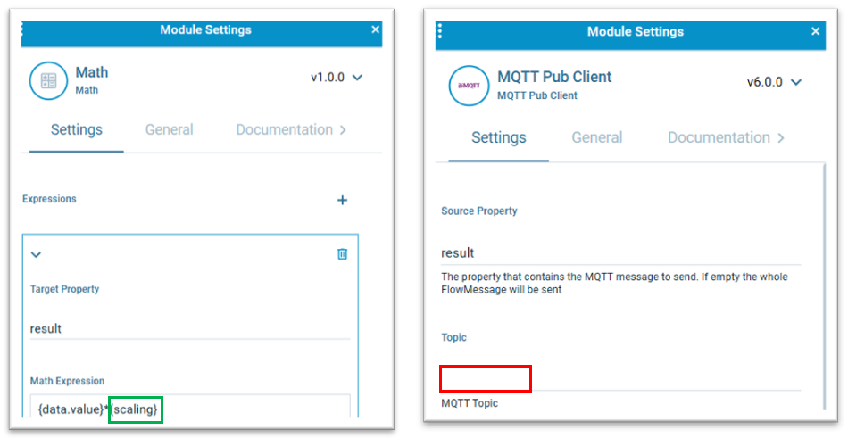848x438 pixels.
Task: Open Documentation tab in MQTT panel
Action: [719, 137]
